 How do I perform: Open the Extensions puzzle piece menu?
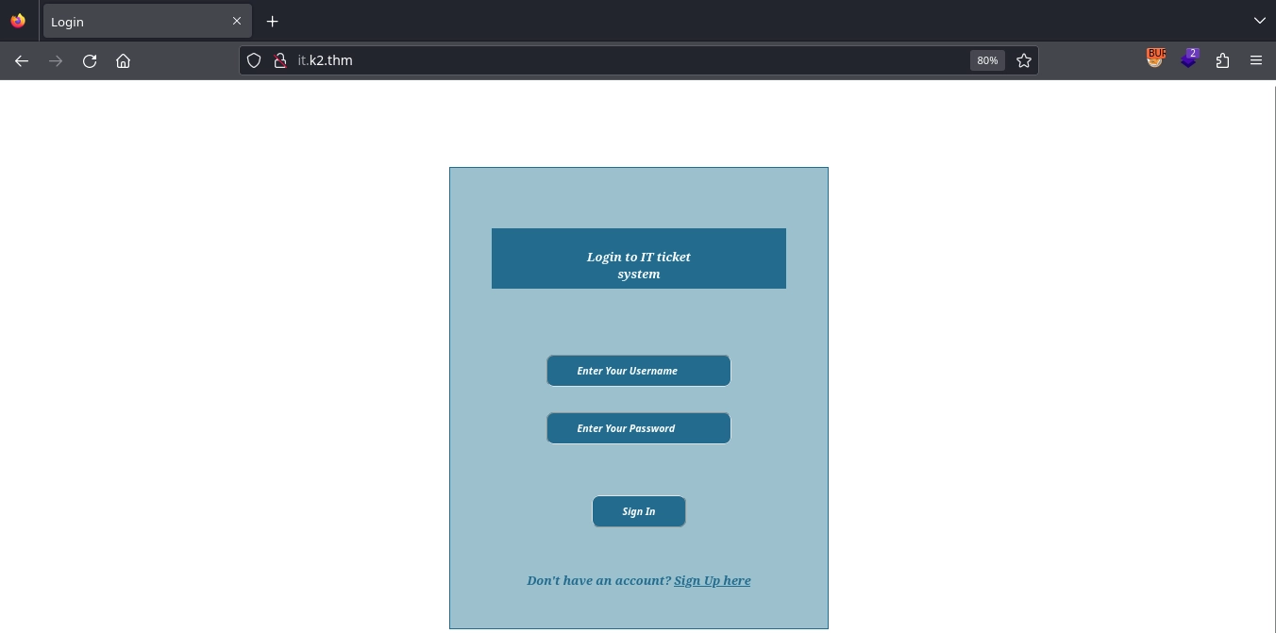[1222, 60]
